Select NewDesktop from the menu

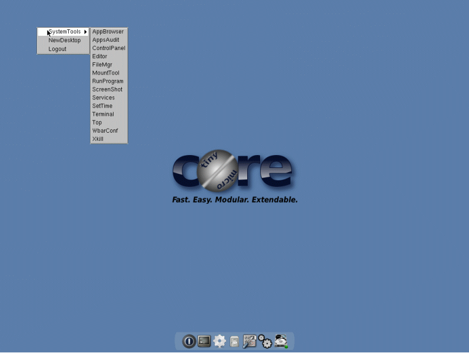pos(64,41)
